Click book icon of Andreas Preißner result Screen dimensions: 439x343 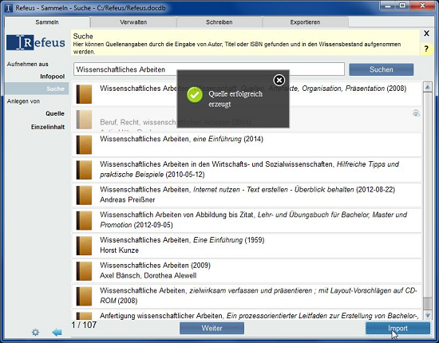pos(84,195)
